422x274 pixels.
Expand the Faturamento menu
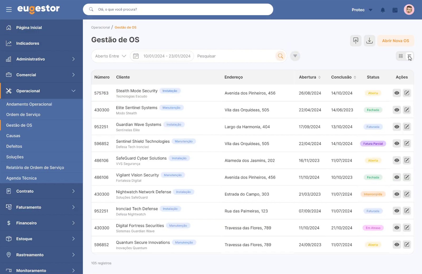click(x=41, y=207)
